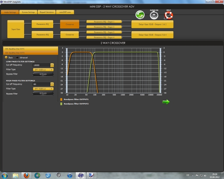
Task: Open the miniDSP.com tab
Action: coord(65,12)
